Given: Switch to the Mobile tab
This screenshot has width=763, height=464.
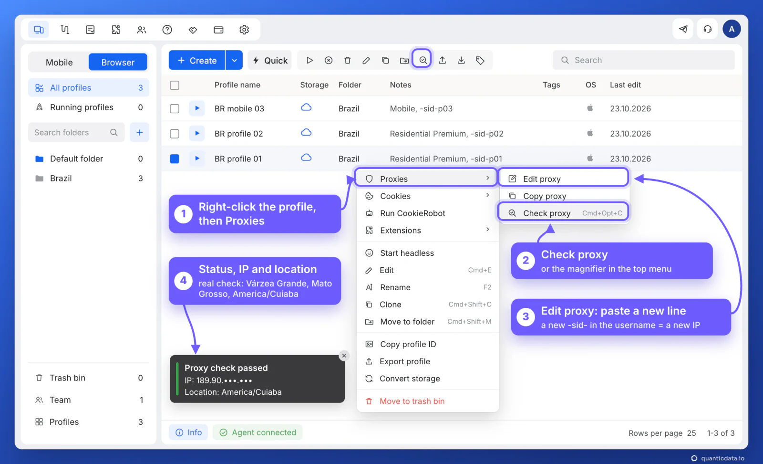Looking at the screenshot, I should [59, 62].
